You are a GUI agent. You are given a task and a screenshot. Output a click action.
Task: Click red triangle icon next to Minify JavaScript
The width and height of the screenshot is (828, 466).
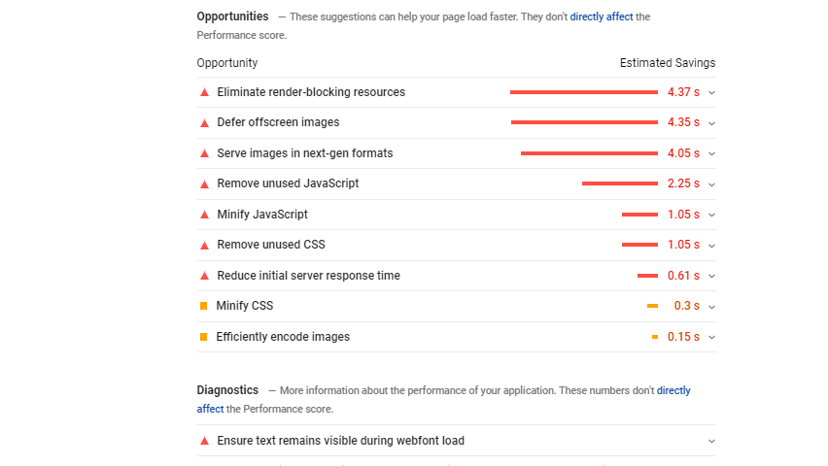(204, 215)
